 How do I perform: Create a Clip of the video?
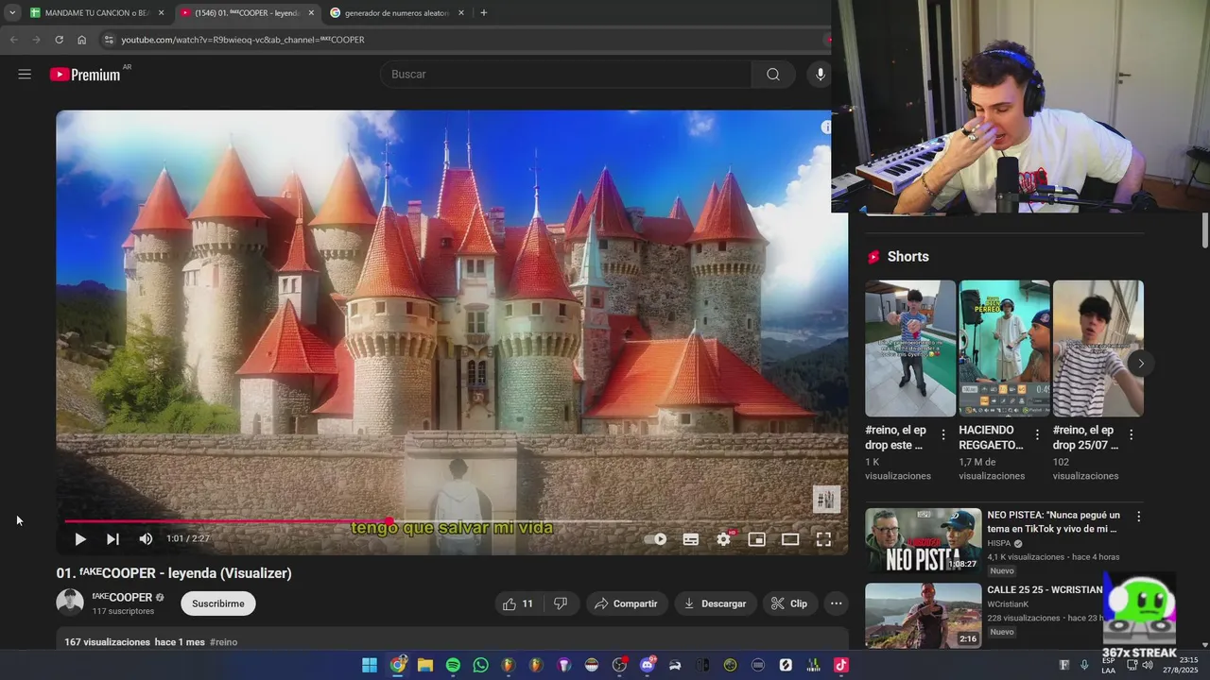pyautogui.click(x=789, y=603)
